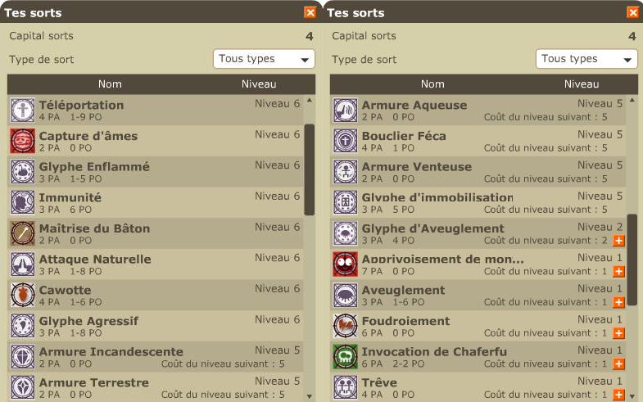The height and width of the screenshot is (402, 643).
Task: Select the Armure Venteuse icon
Action: 346,171
